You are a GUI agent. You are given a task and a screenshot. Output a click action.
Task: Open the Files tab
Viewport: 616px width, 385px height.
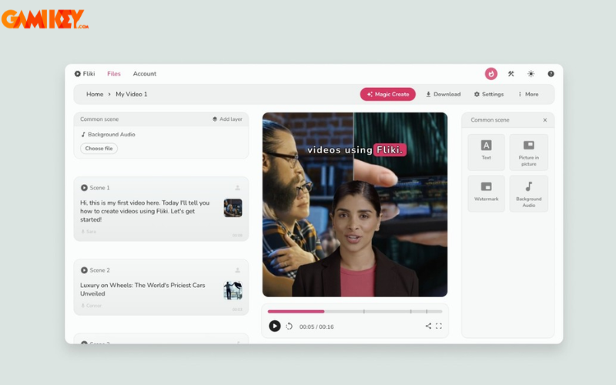(x=114, y=74)
